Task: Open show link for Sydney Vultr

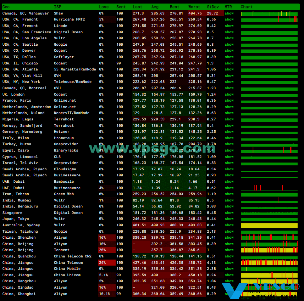Action: click(229, 225)
